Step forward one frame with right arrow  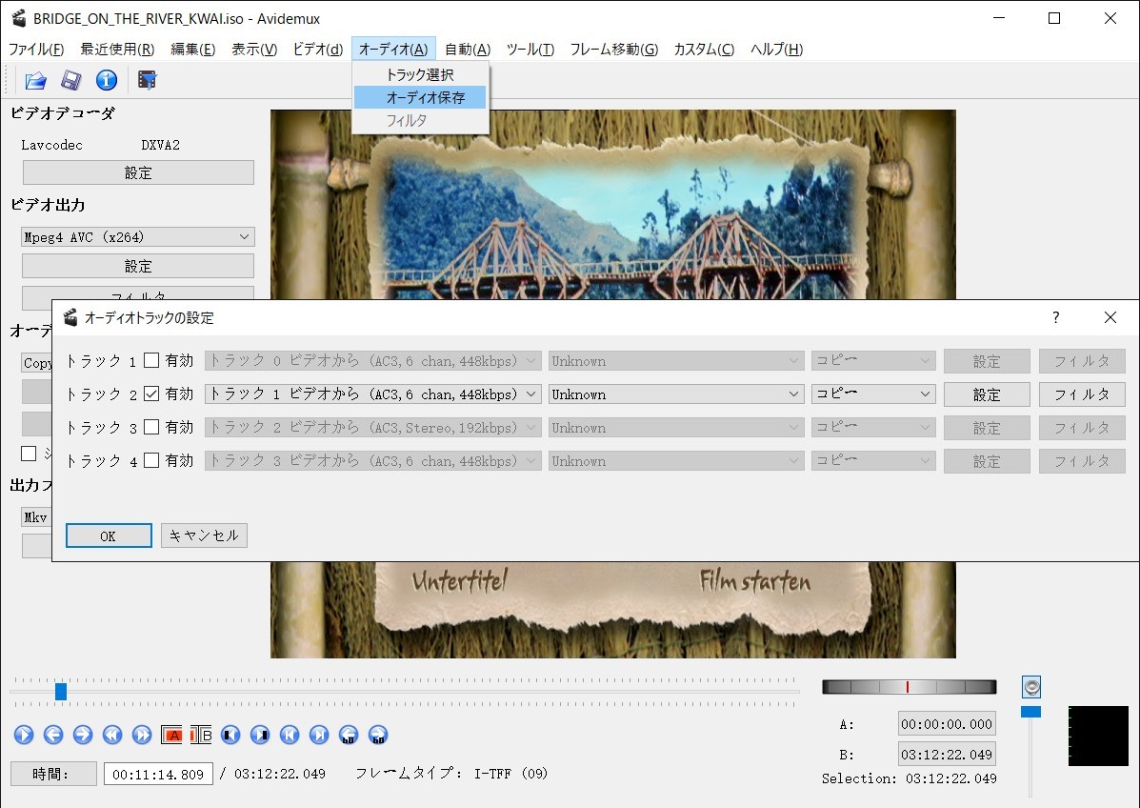(x=83, y=735)
